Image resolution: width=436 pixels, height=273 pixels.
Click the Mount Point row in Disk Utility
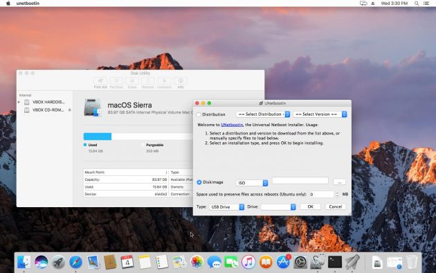point(126,173)
